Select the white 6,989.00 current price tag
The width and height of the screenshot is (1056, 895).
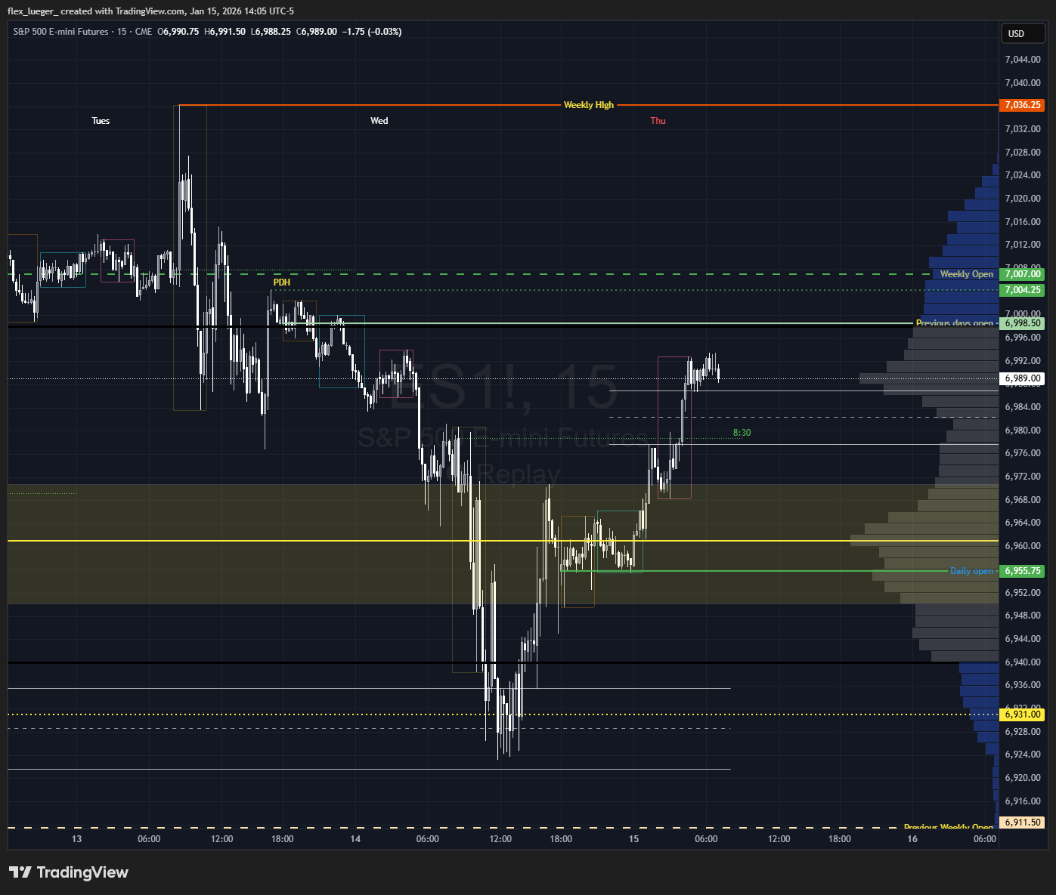(x=1021, y=378)
